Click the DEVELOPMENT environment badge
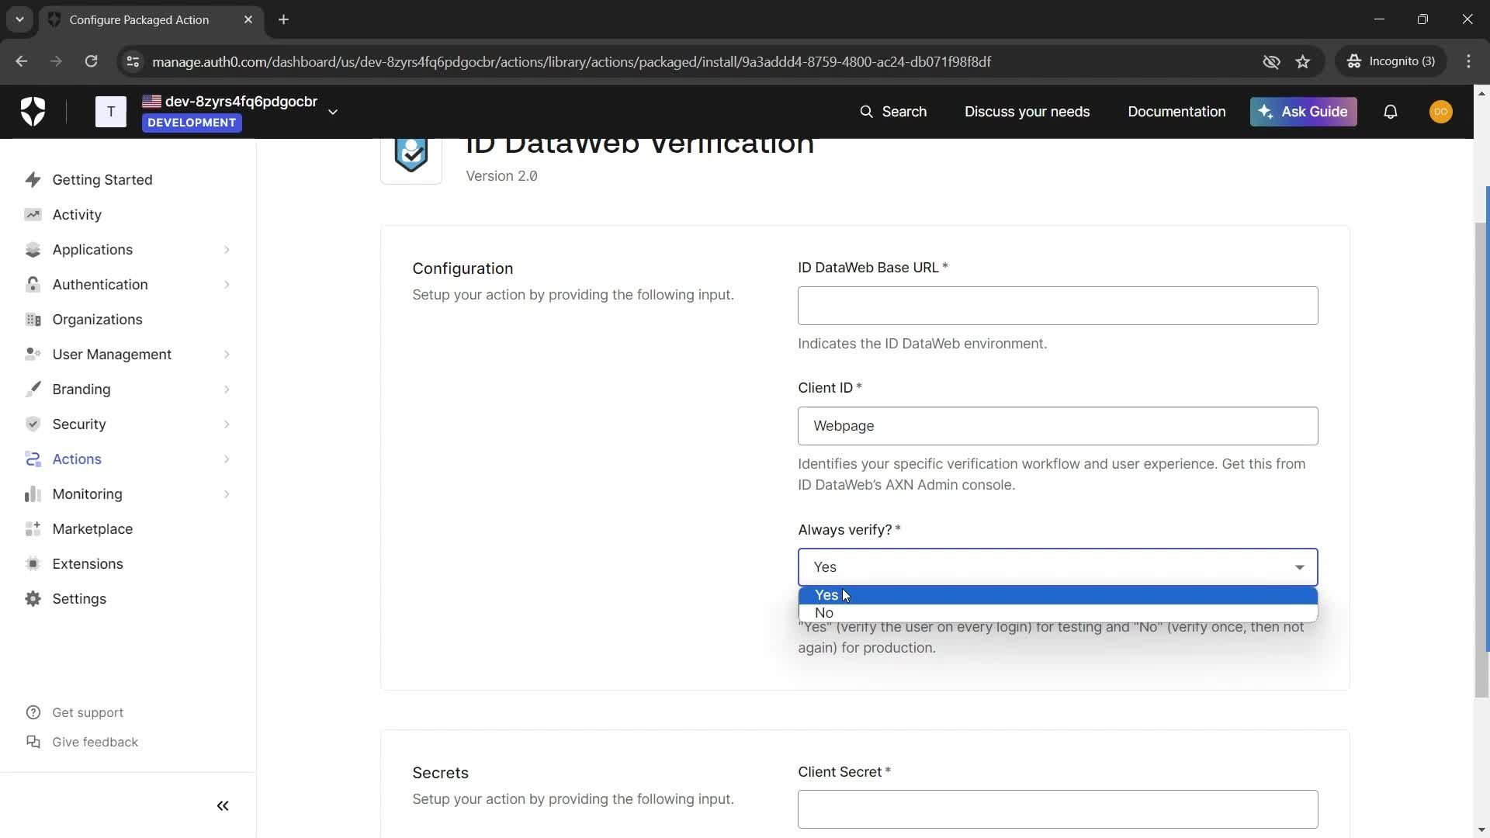The image size is (1490, 838). point(192,123)
